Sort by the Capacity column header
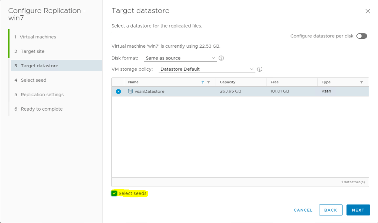 click(x=227, y=82)
